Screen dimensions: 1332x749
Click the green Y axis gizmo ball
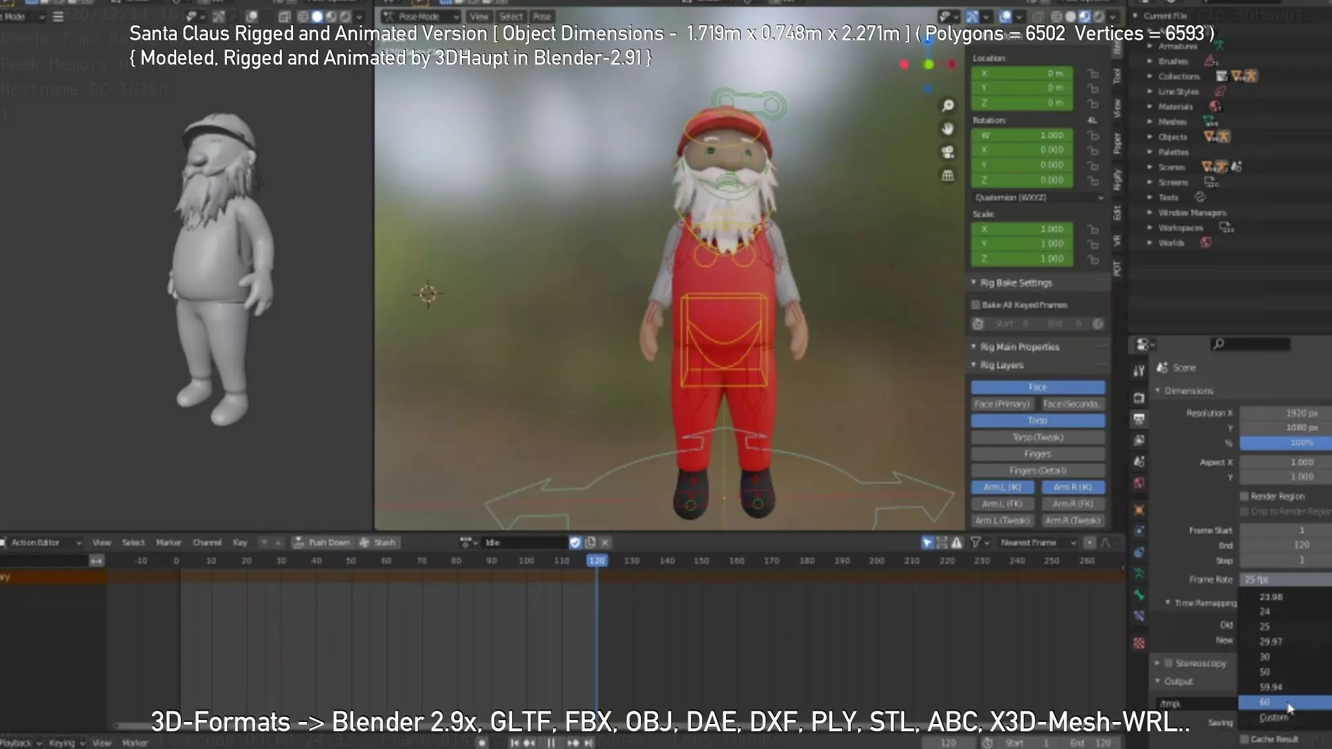pos(929,64)
